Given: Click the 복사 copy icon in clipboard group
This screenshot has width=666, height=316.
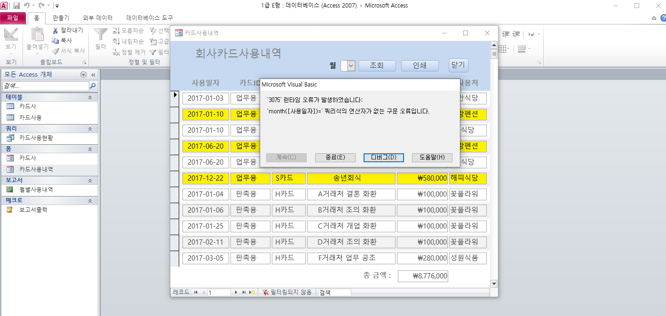Looking at the screenshot, I should click(x=55, y=41).
